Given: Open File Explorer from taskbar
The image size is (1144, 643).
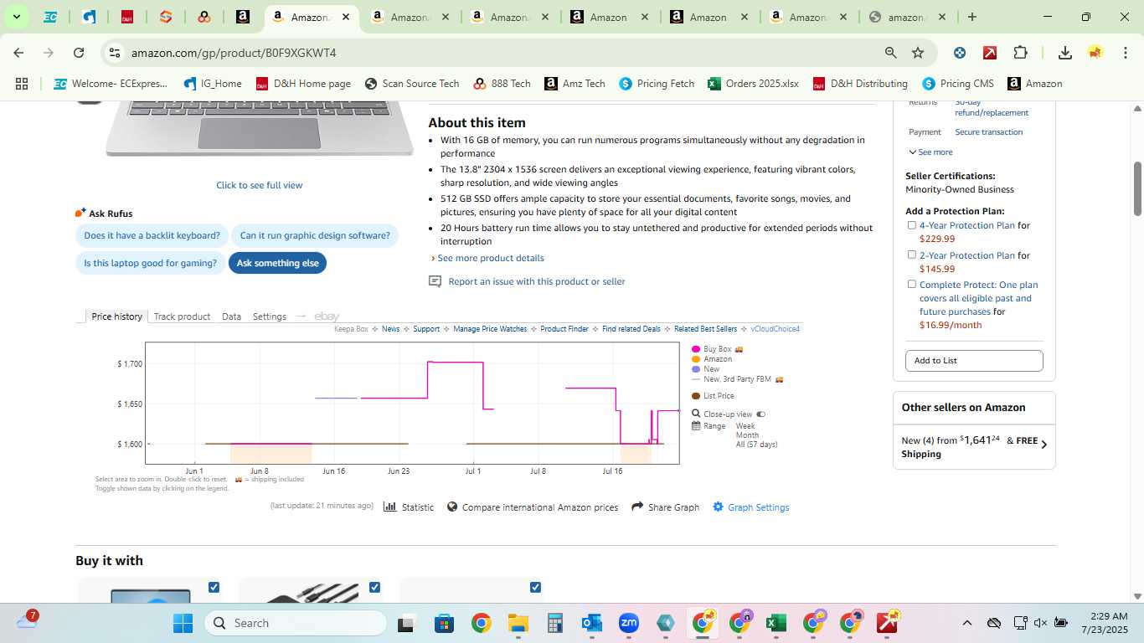Looking at the screenshot, I should (x=518, y=623).
